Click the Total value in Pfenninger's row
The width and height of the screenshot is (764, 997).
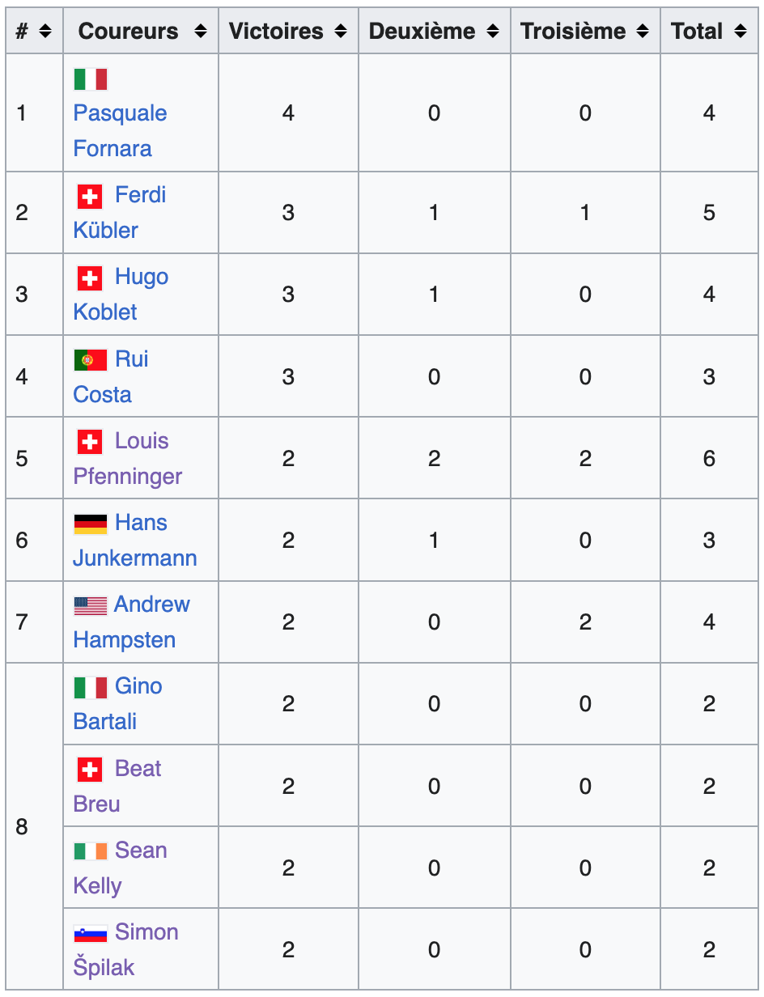coord(709,459)
